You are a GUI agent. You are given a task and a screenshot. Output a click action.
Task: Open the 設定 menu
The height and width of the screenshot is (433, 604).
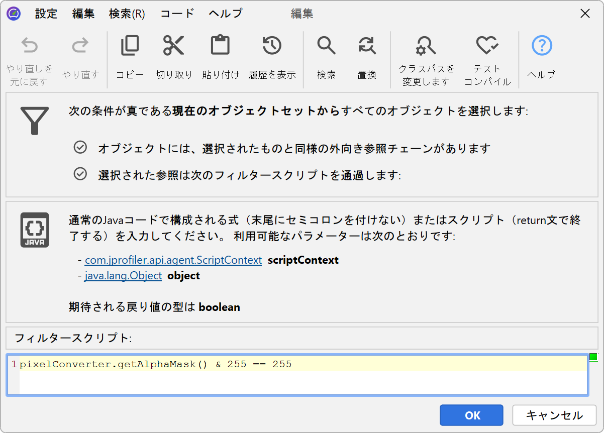(x=46, y=14)
